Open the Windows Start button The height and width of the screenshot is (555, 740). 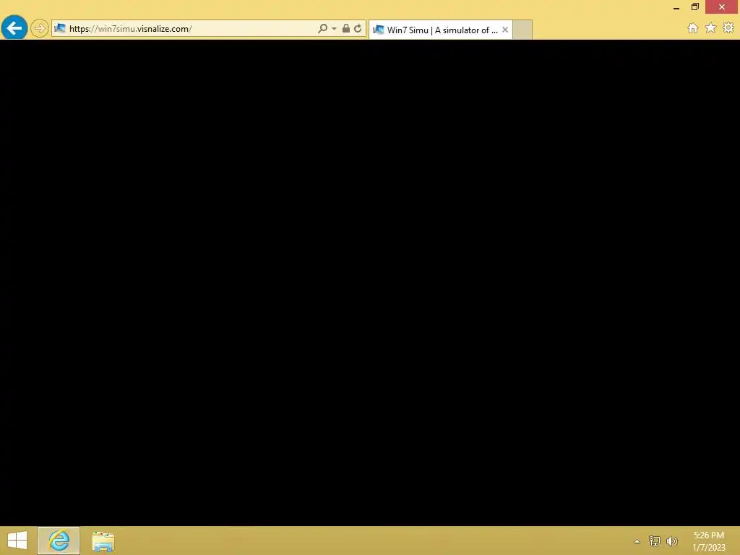(x=17, y=541)
